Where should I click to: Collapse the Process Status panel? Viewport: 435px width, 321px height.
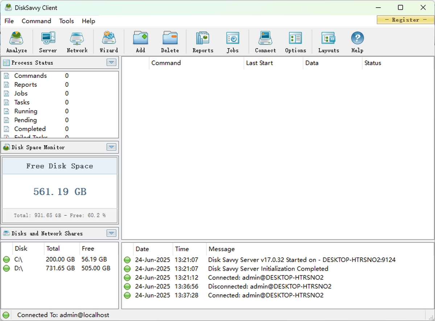111,62
